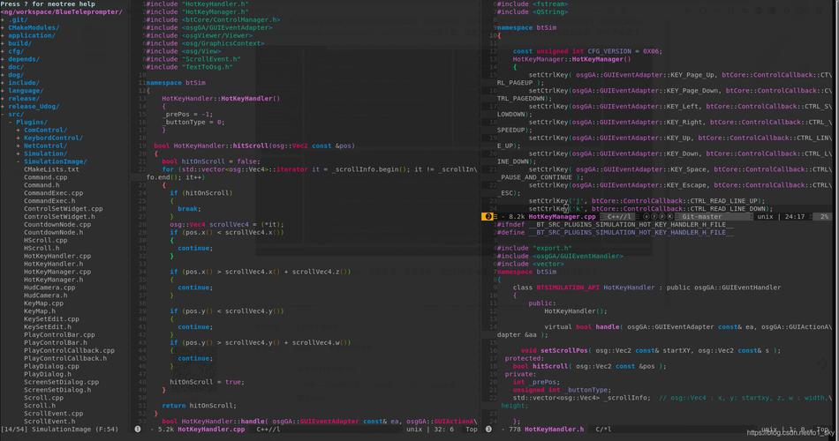
Task: Click the Top position label of HotKeyHandler.cpp
Action: click(x=472, y=429)
